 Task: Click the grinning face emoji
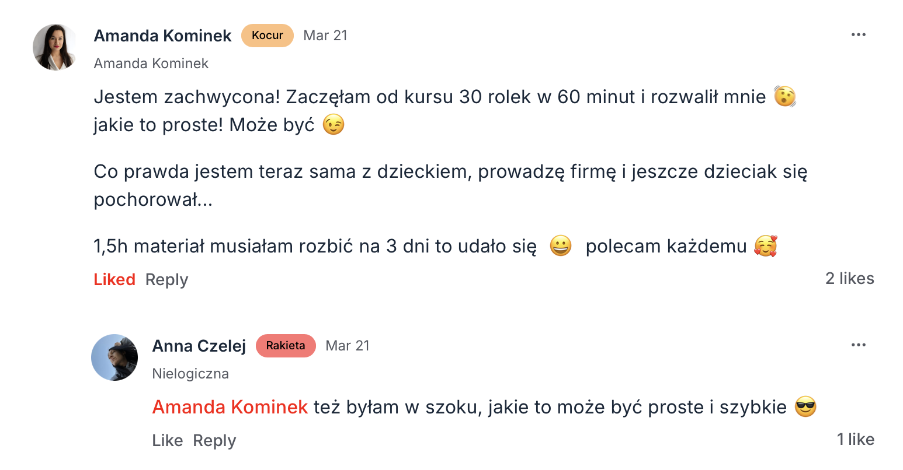[x=561, y=246]
